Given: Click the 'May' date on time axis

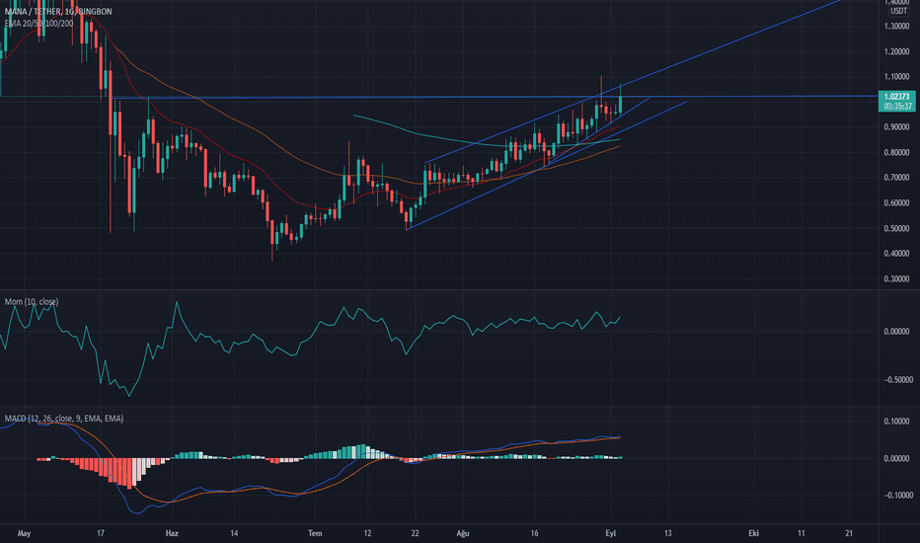Looking at the screenshot, I should (12, 531).
